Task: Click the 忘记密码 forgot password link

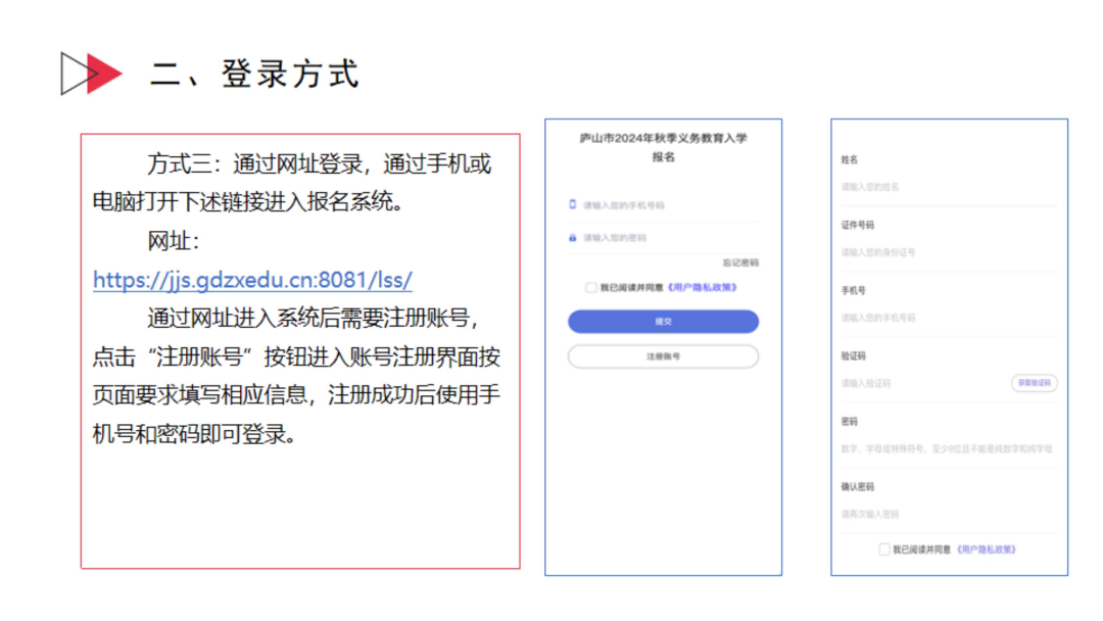Action: pos(740,262)
